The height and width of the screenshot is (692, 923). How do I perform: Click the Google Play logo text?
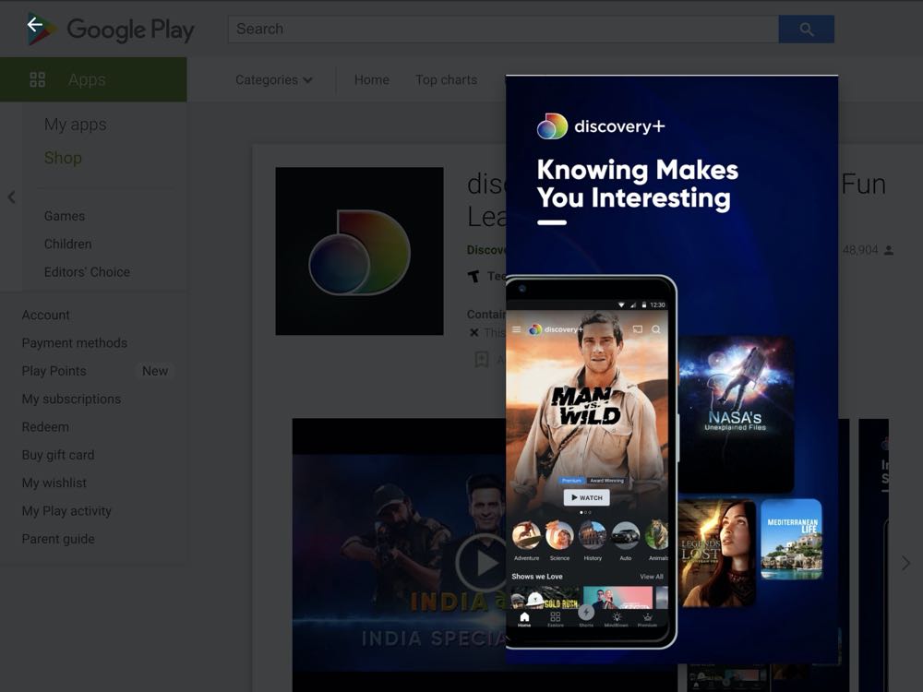(131, 30)
